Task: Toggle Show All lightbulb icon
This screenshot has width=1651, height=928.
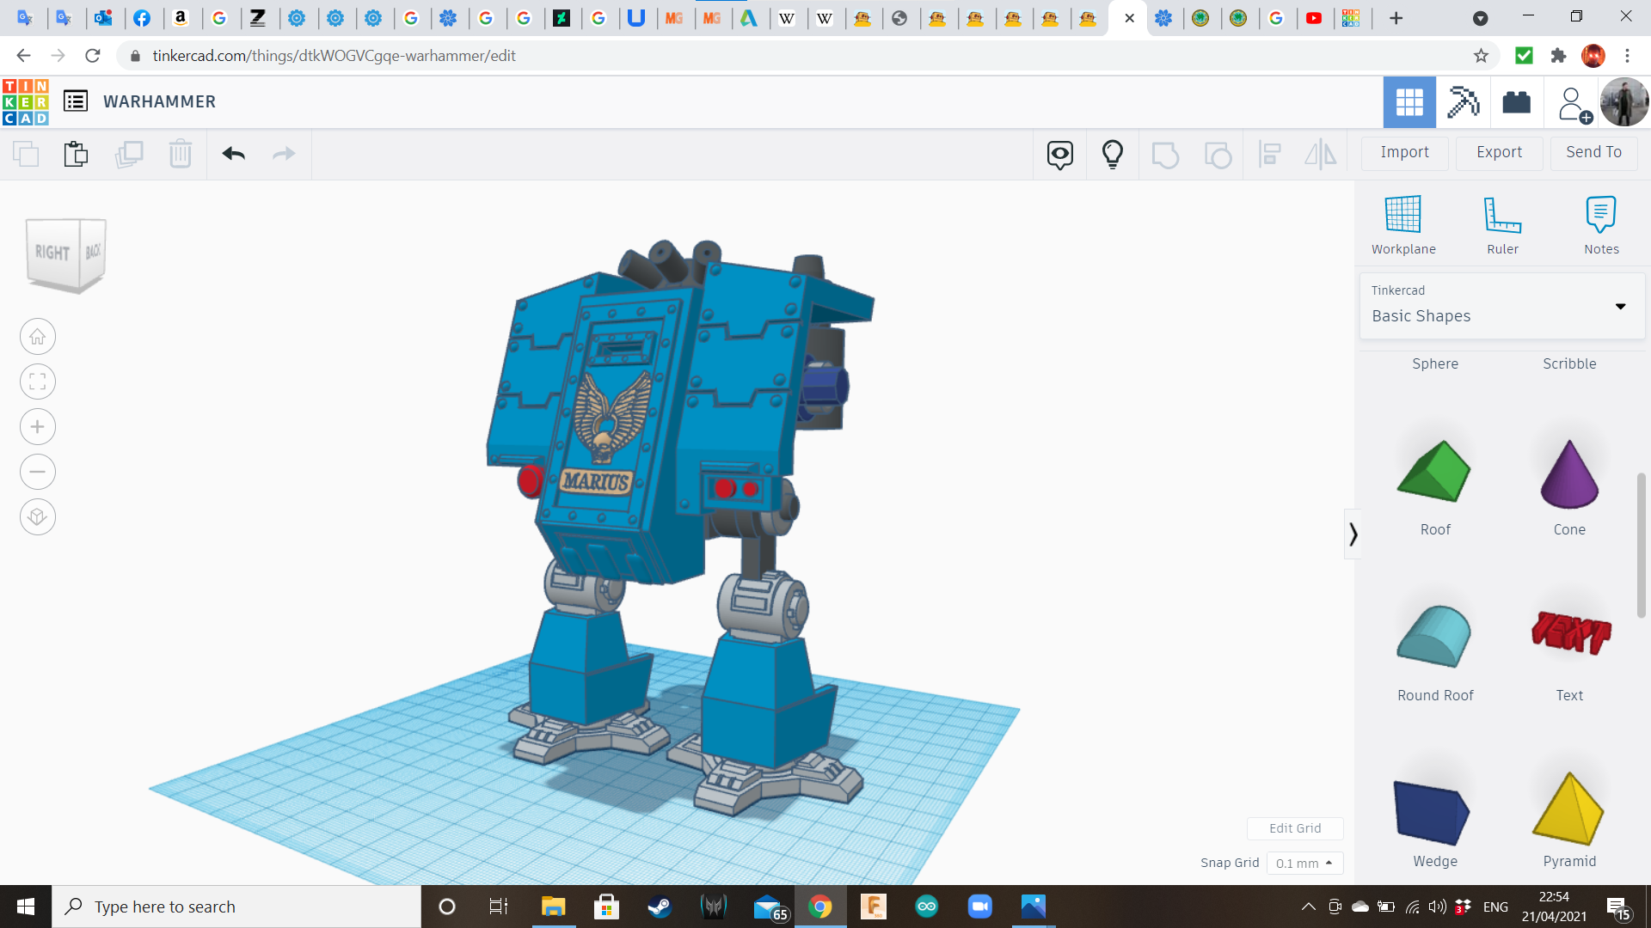Action: pyautogui.click(x=1112, y=154)
